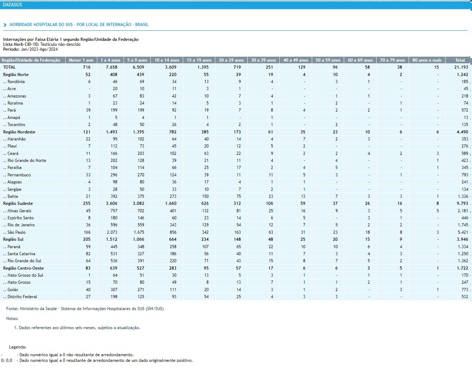The width and height of the screenshot is (472, 371).
Task: Select the Região Nordeste row label
Action: coord(19,132)
